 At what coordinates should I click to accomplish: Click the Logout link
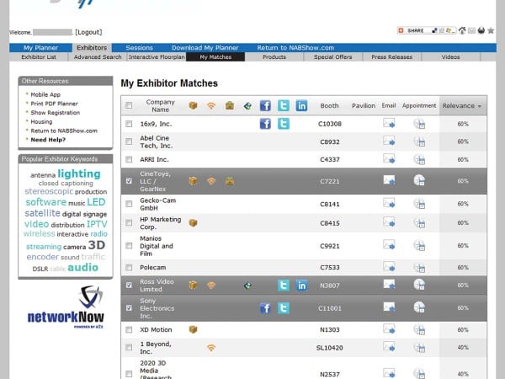(x=88, y=32)
